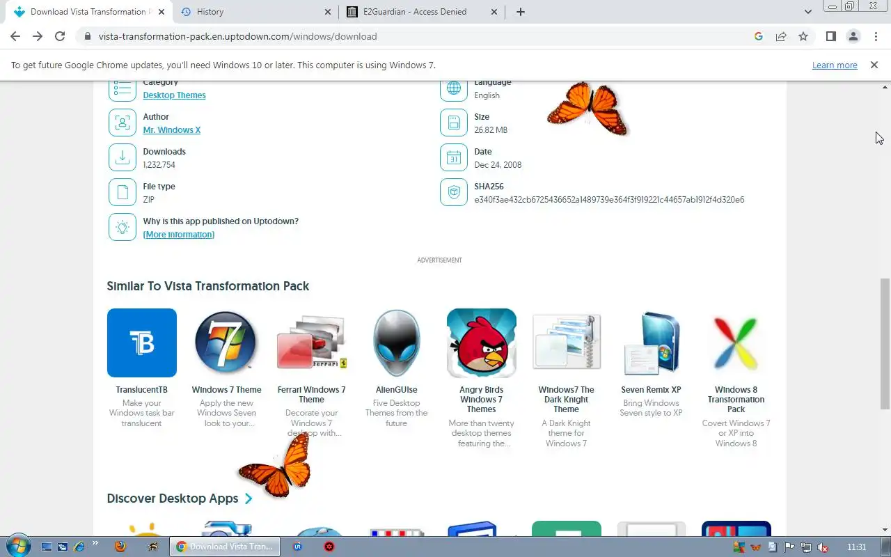Open the Chrome three-dot menu

[875, 36]
